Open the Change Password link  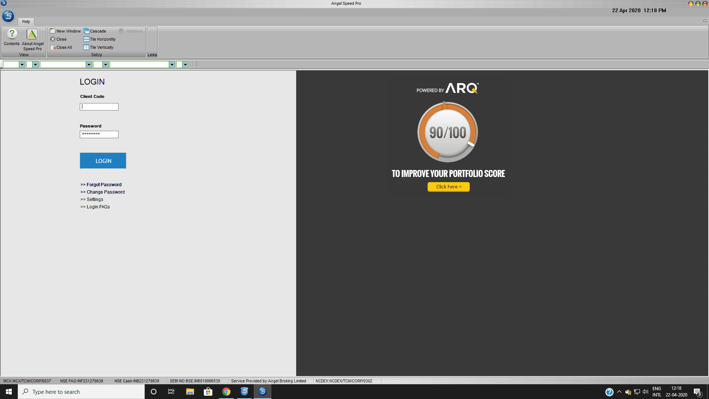(103, 192)
